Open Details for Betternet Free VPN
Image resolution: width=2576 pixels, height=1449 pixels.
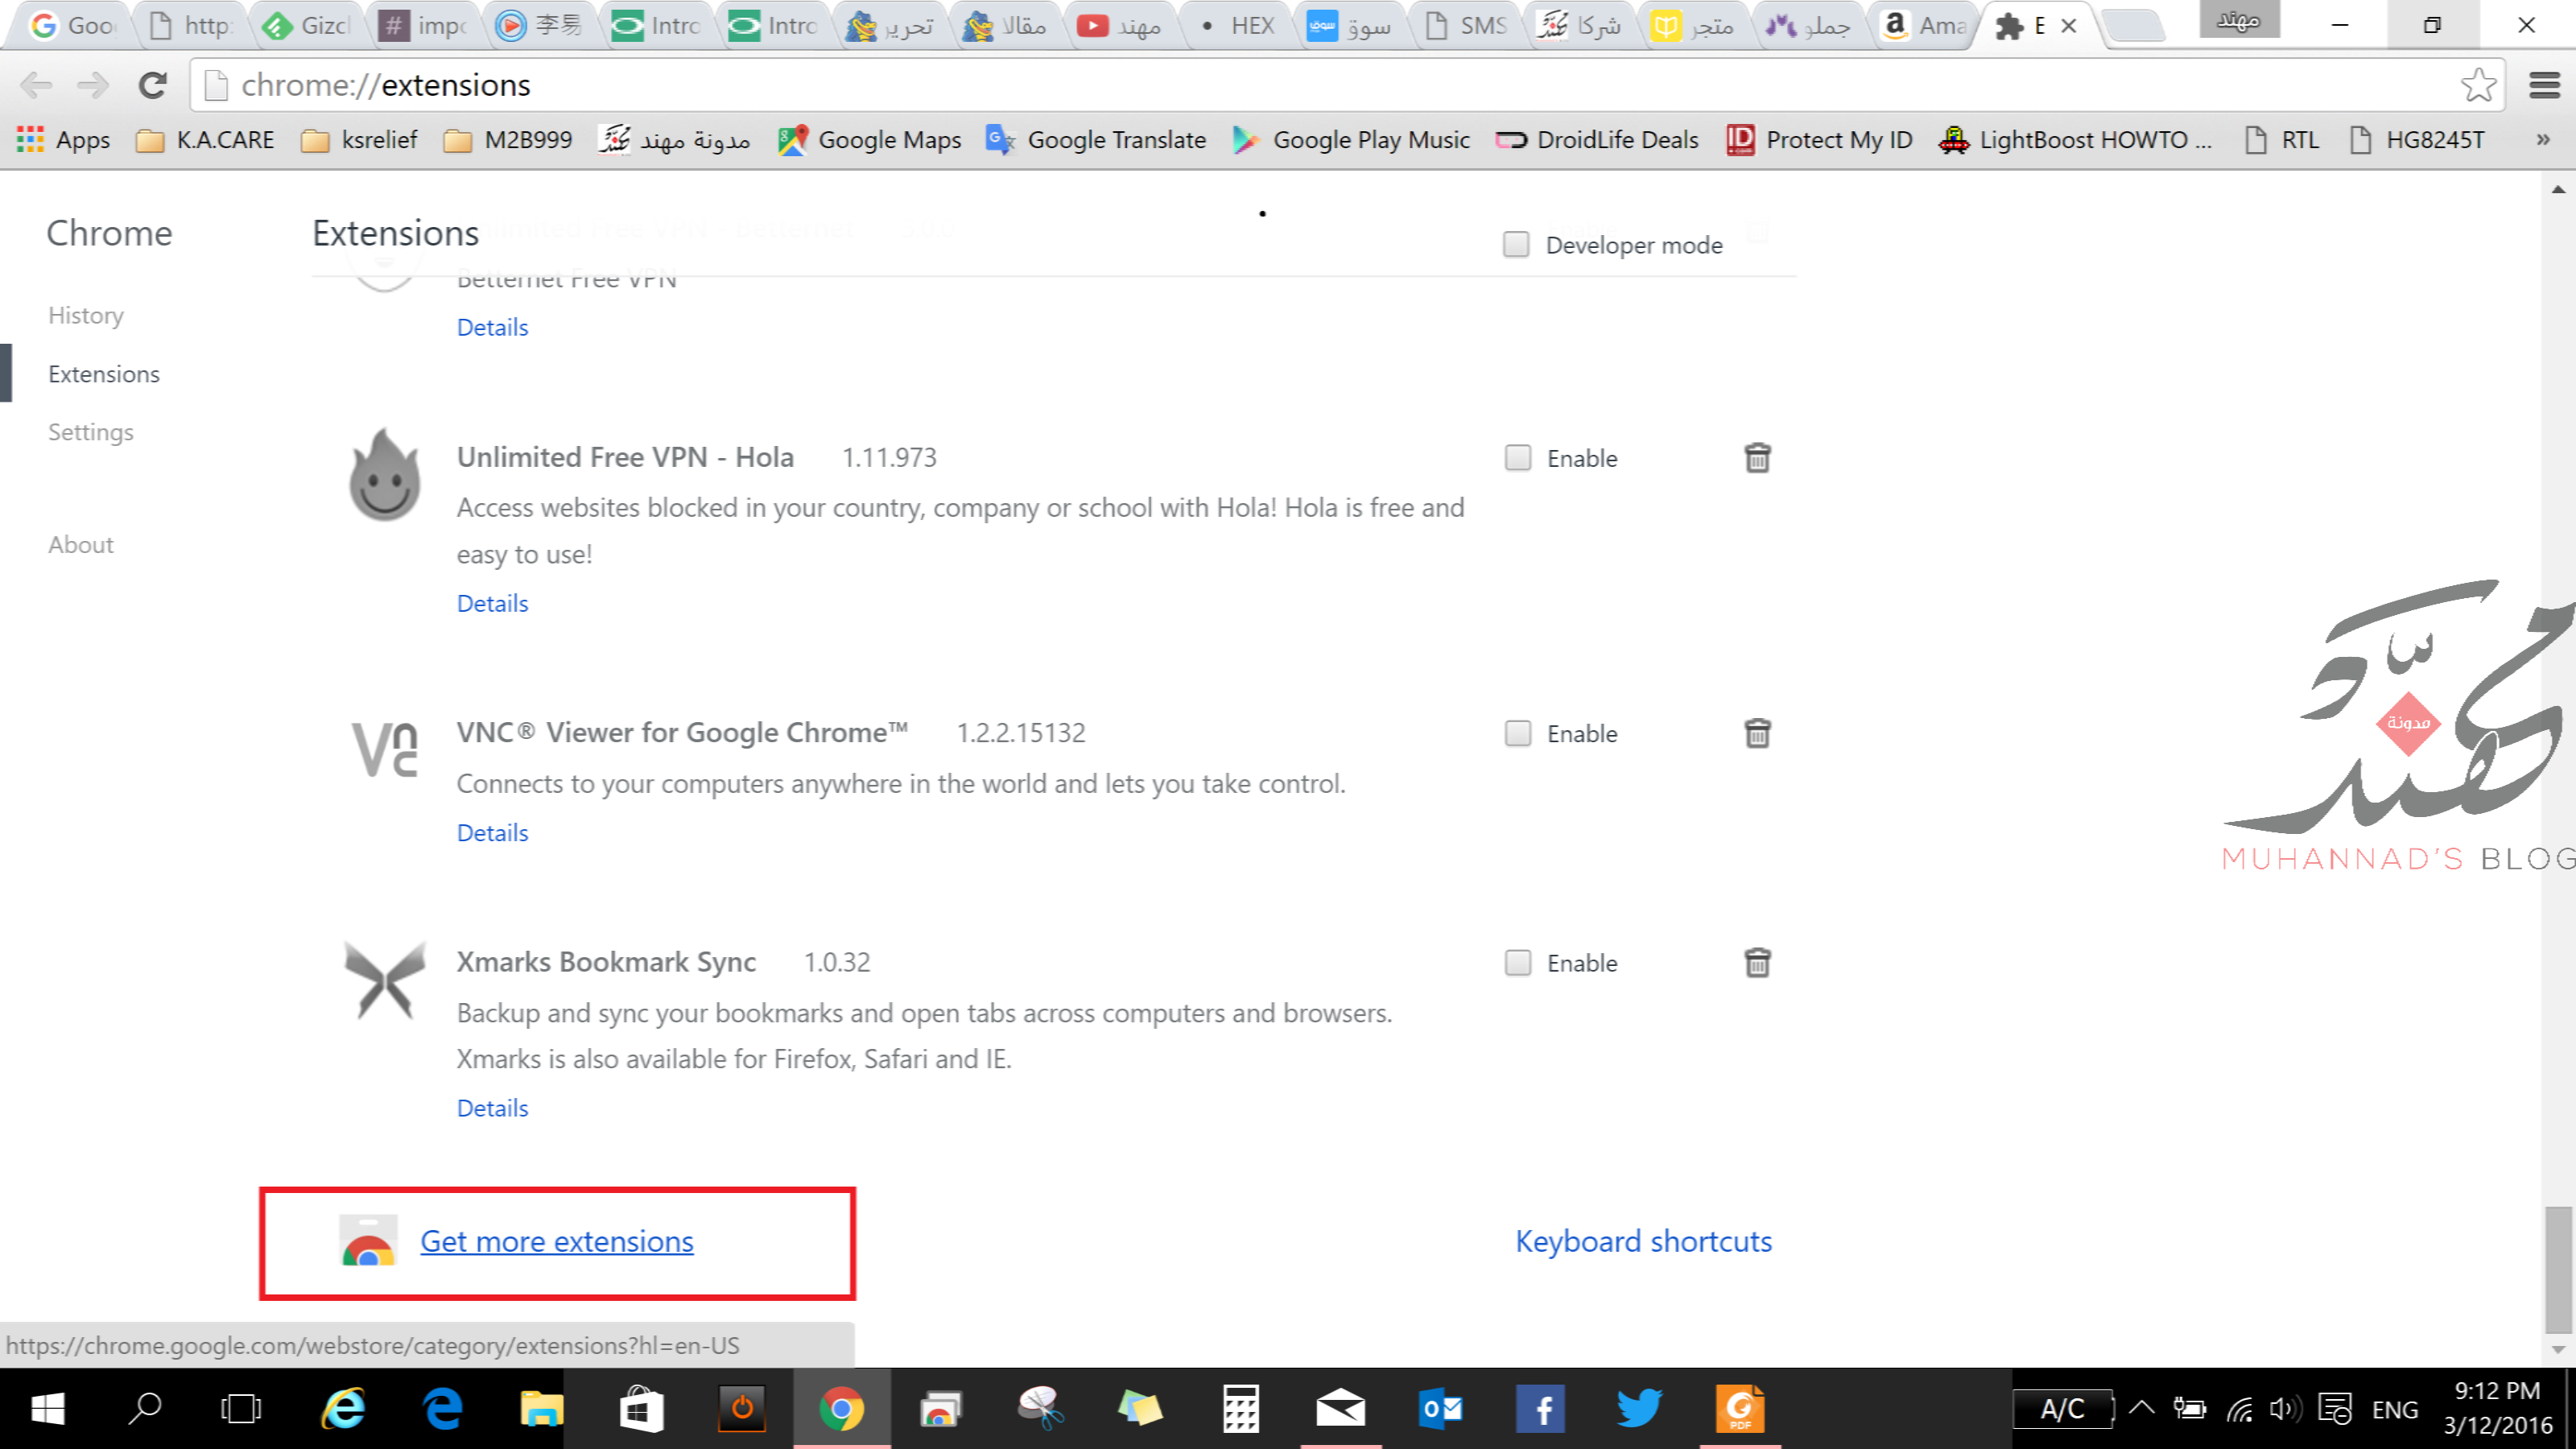click(x=492, y=328)
